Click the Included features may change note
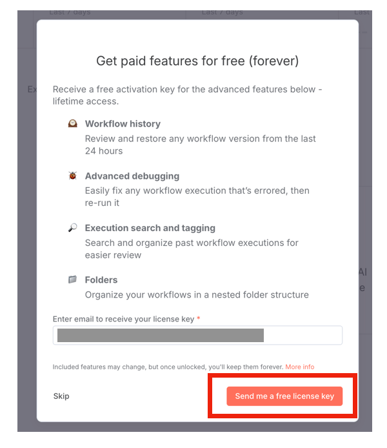This screenshot has height=448, width=387. tap(168, 367)
